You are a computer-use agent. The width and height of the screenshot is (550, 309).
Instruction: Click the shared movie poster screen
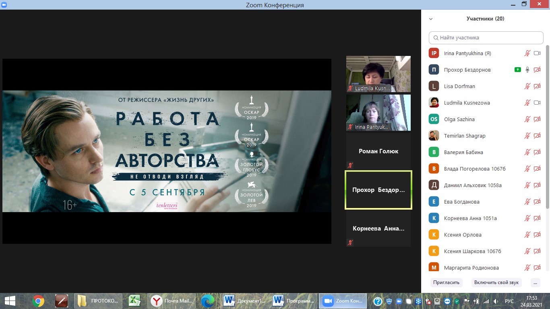167,151
